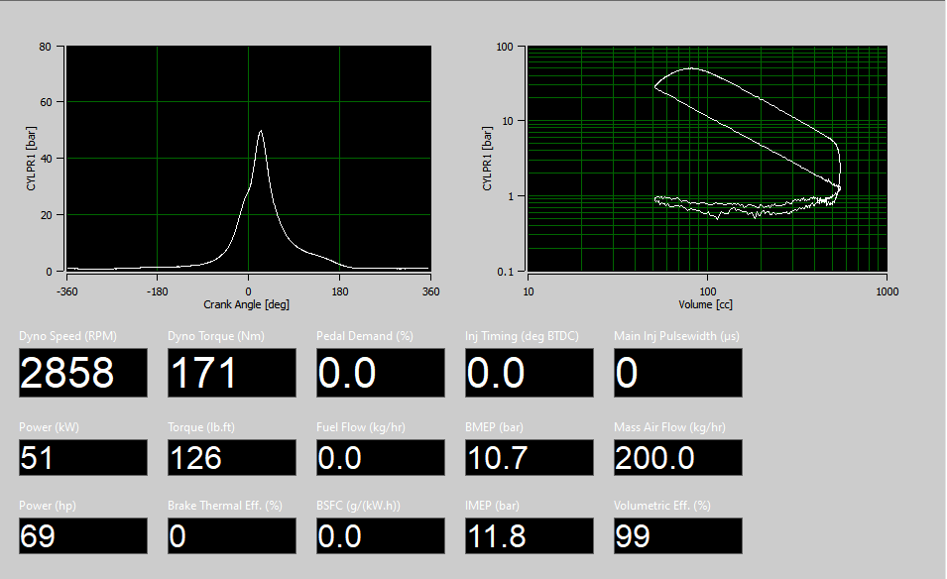Click the BSFC (g/(kW.h)) value box

point(380,535)
